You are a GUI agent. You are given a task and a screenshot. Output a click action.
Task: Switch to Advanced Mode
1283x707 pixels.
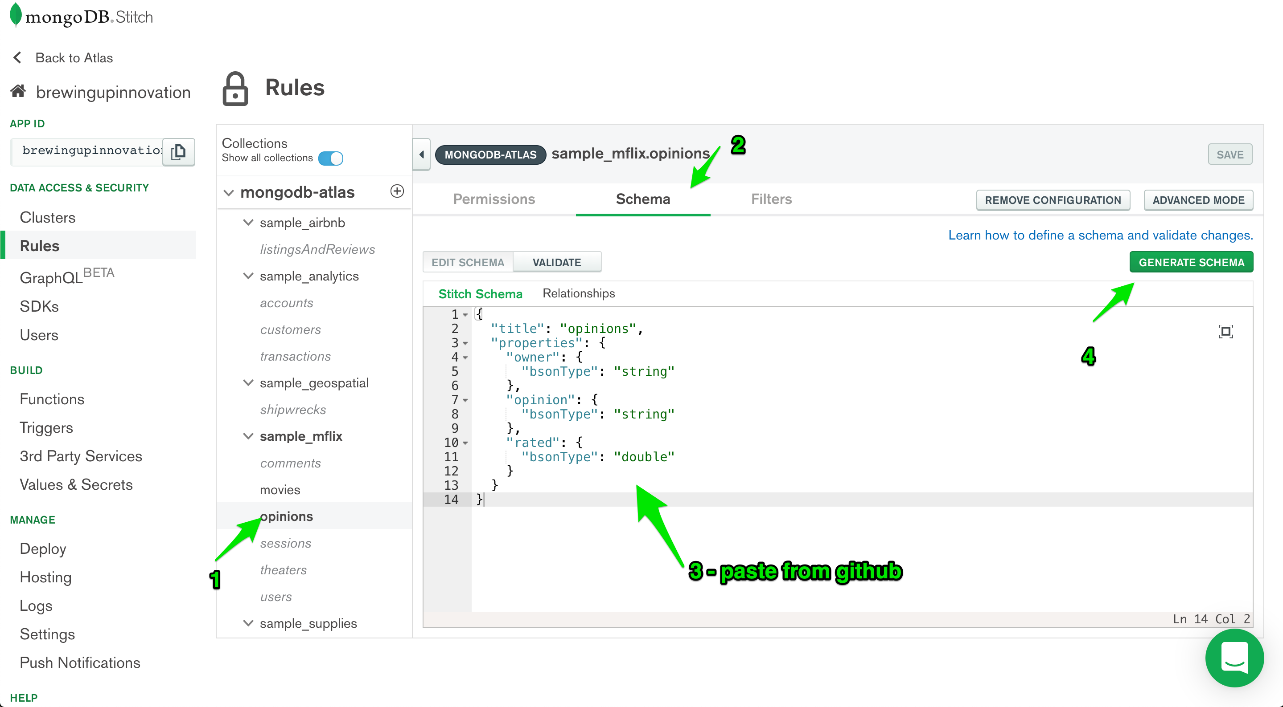tap(1198, 200)
